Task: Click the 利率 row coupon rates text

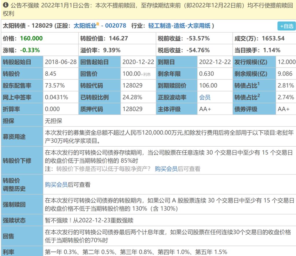Action: click(136, 251)
